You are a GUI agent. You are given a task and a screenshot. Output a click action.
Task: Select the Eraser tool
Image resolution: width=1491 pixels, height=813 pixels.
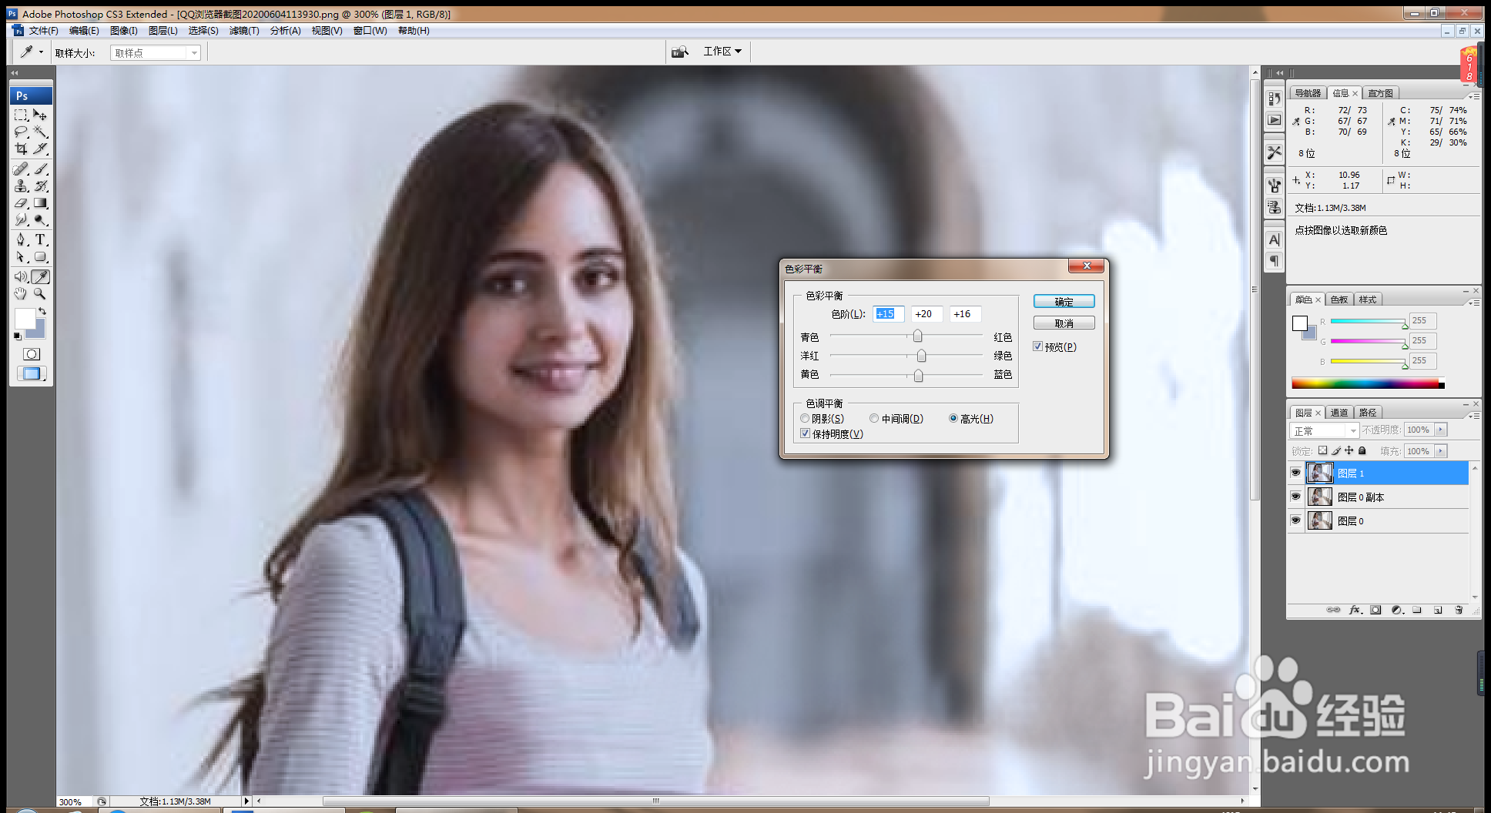tap(21, 203)
